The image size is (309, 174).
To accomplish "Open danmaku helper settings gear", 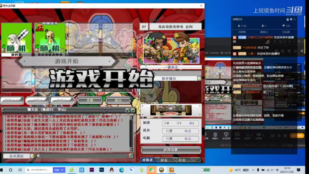I will [x=291, y=19].
